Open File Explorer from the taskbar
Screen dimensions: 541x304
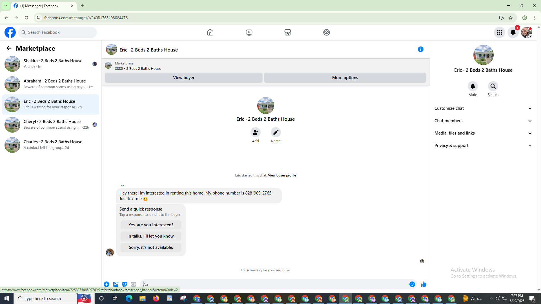(143, 298)
